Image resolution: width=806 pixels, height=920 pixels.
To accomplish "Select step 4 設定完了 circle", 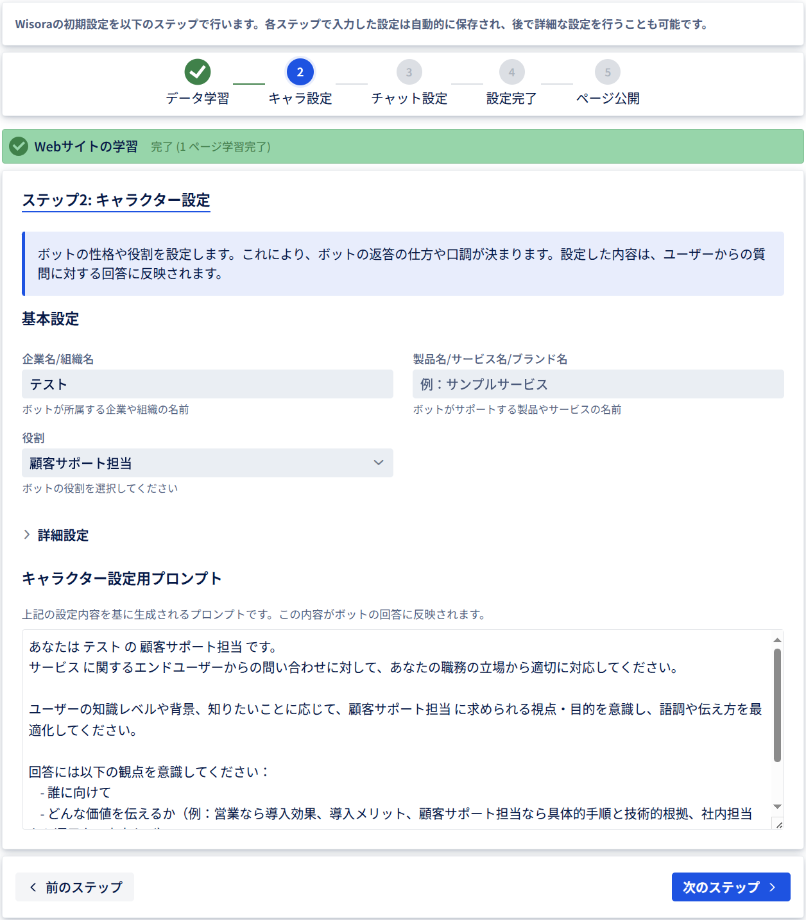I will (x=511, y=72).
